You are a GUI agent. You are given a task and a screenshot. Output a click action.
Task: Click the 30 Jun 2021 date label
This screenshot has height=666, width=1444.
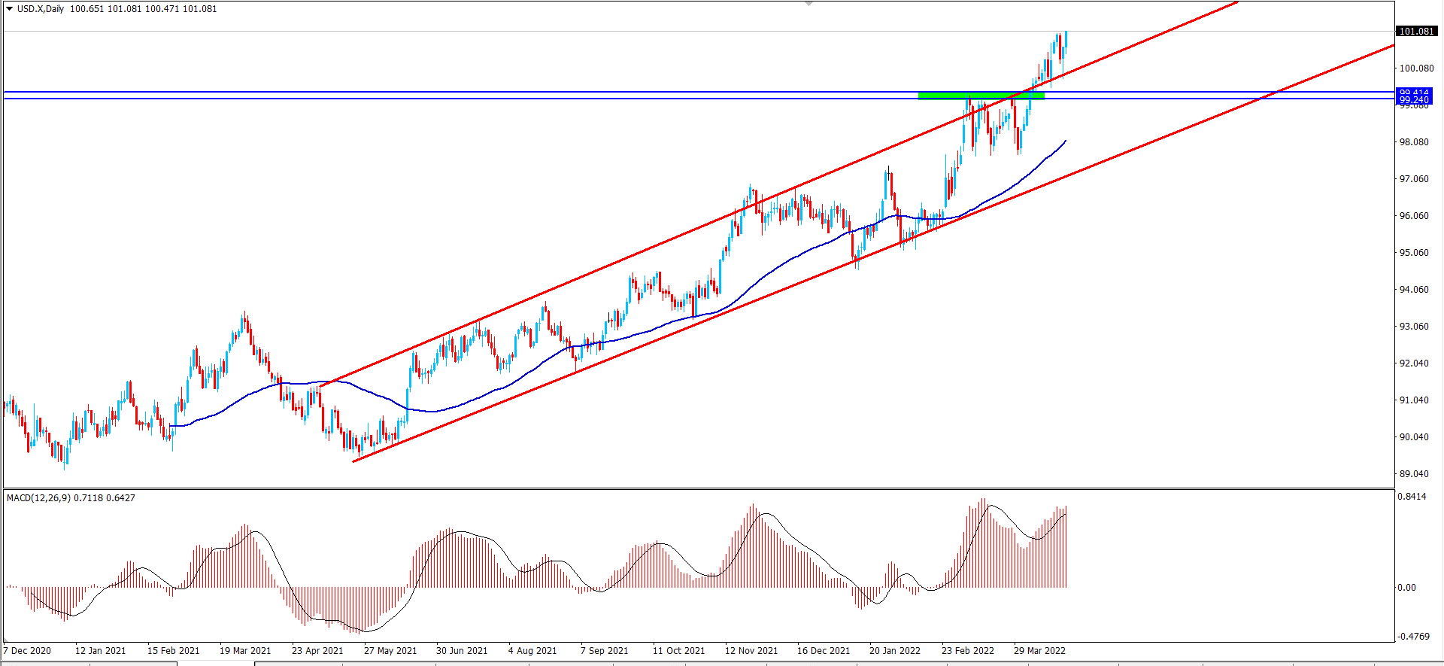pyautogui.click(x=462, y=651)
